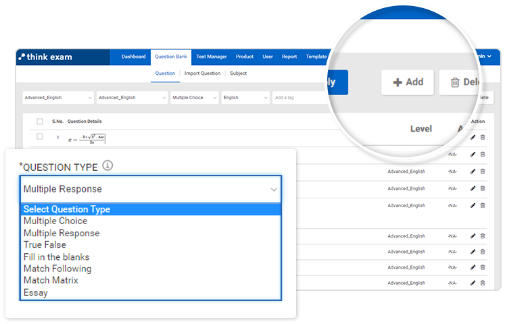Click the magnified Delete button with trash icon
The image size is (507, 324).
(459, 82)
